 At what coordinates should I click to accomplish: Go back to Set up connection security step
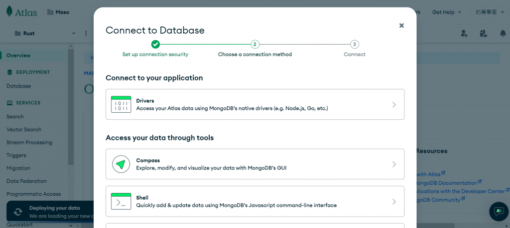[x=155, y=44]
